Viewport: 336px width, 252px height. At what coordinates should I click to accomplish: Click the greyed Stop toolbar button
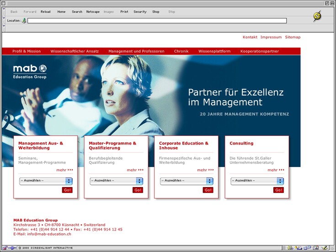pyautogui.click(x=171, y=12)
